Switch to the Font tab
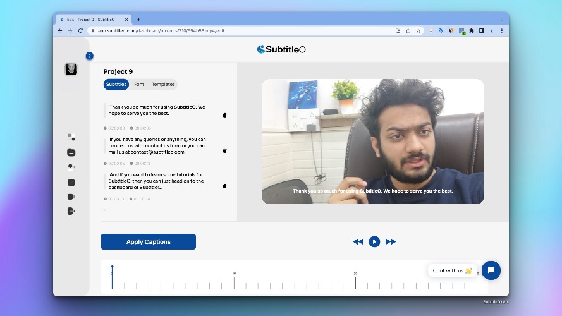The image size is (562, 316). coord(139,84)
